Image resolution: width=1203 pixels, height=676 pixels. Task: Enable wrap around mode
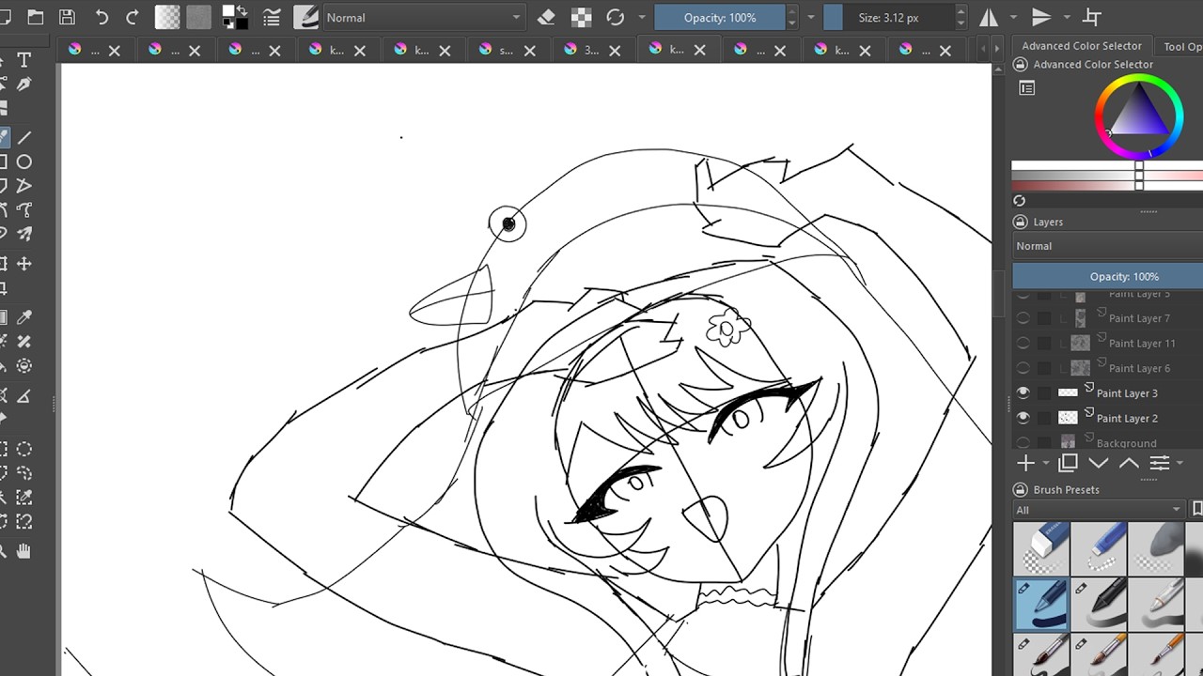point(1091,17)
